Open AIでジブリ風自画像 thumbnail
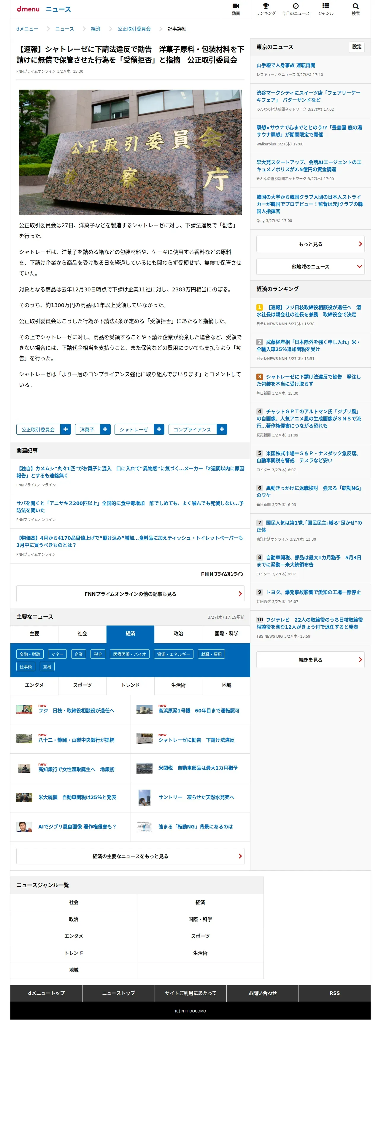The height and width of the screenshot is (1143, 381). (x=24, y=827)
